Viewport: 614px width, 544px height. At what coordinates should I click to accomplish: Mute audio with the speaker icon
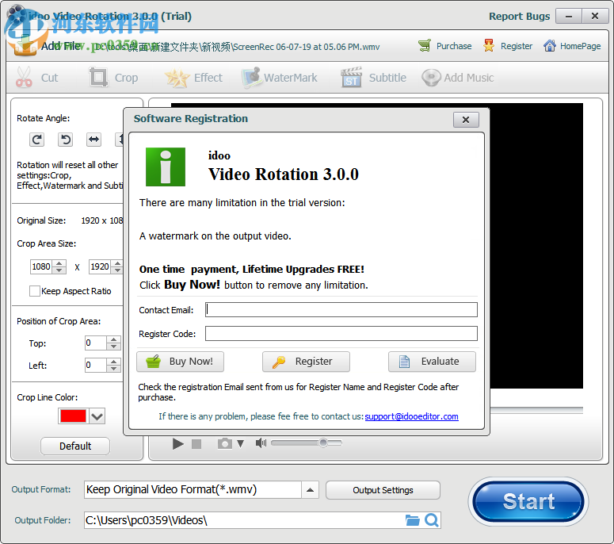(x=261, y=443)
